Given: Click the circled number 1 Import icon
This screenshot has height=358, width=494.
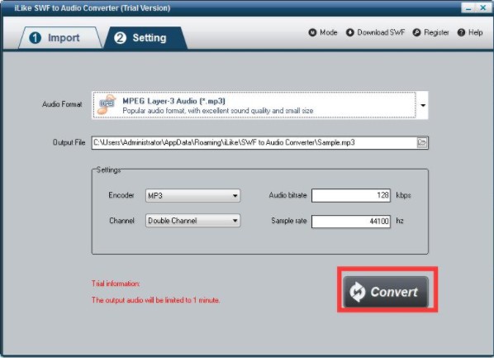Looking at the screenshot, I should 35,38.
